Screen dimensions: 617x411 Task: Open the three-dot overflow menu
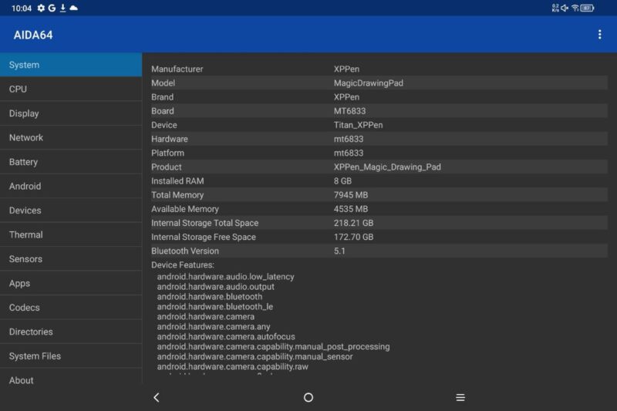599,35
